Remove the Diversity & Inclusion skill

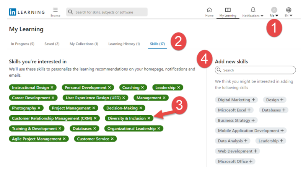pyautogui.click(x=149, y=118)
